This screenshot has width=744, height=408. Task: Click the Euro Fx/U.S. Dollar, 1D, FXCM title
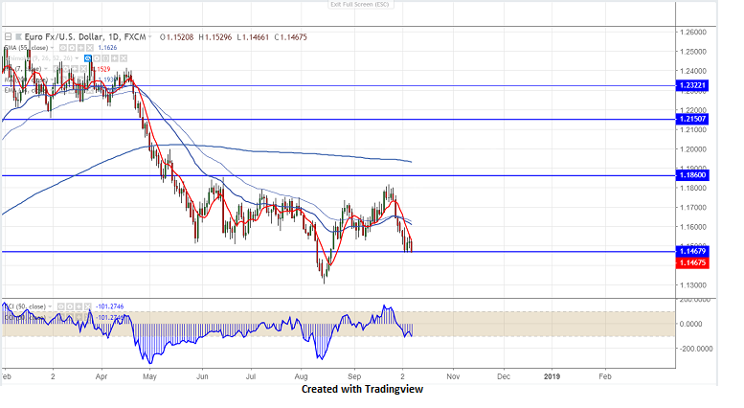85,36
